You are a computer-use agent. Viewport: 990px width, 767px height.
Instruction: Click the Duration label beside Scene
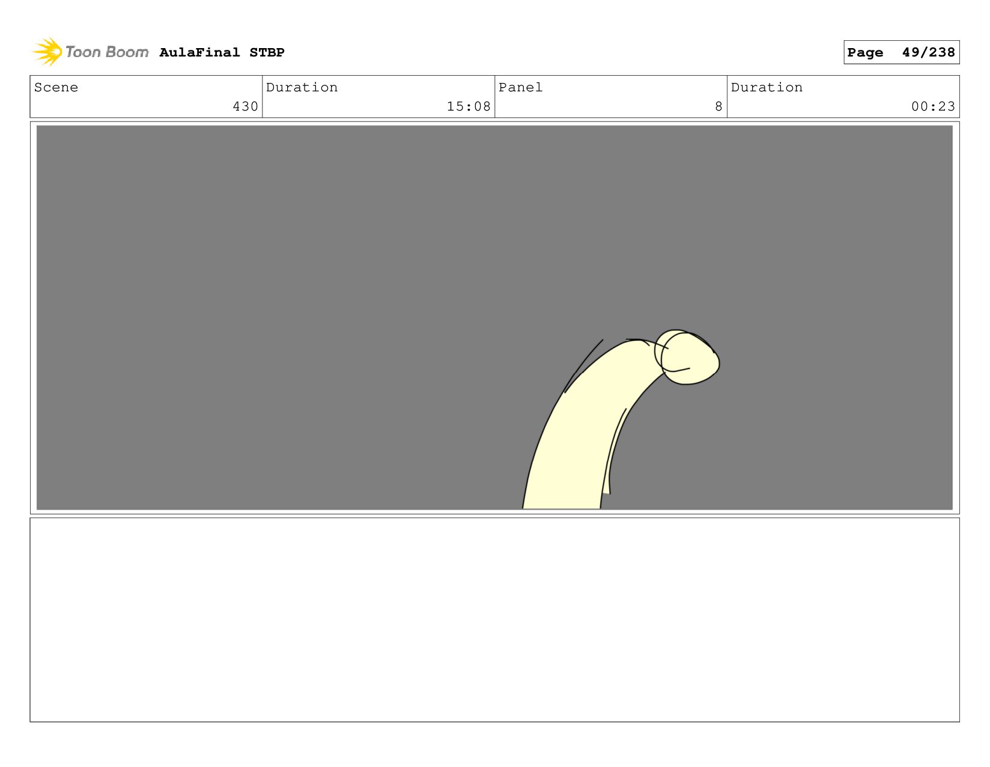point(302,87)
